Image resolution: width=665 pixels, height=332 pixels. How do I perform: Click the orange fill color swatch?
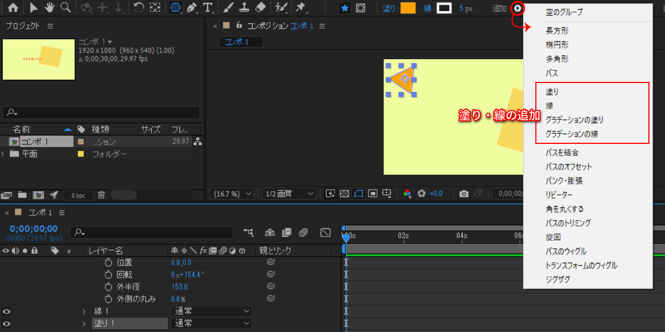408,8
